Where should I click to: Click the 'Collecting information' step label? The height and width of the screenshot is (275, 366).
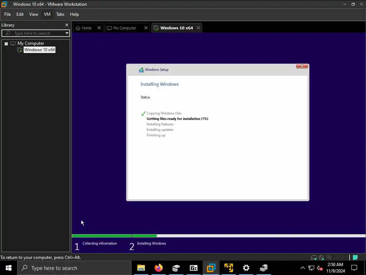tap(99, 243)
